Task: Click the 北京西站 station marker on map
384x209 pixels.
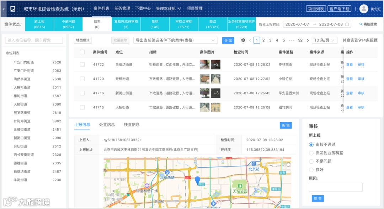Action: [x=167, y=172]
